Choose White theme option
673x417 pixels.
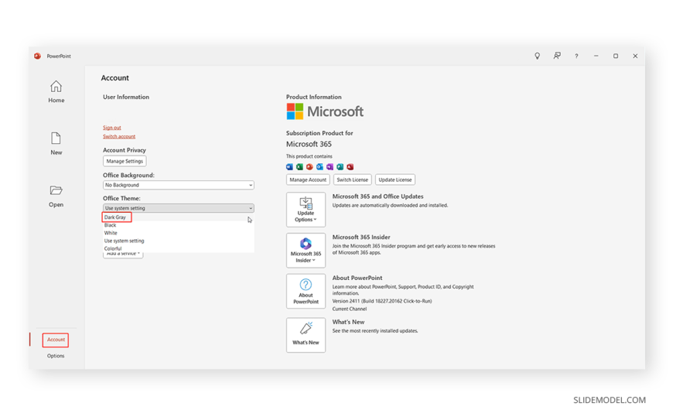point(179,233)
